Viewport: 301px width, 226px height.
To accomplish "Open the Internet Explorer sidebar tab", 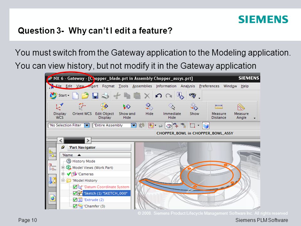I will 52,197.
